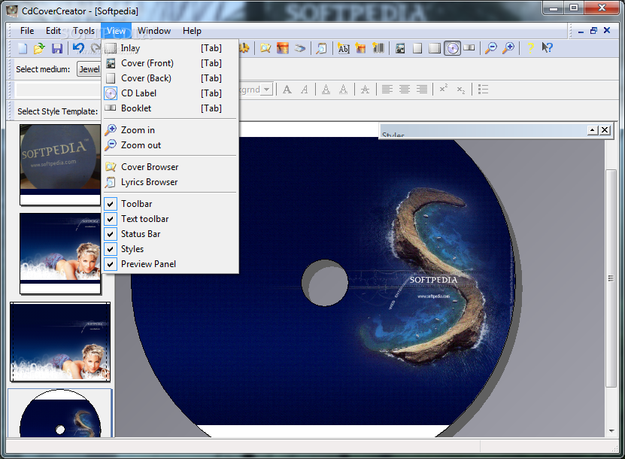This screenshot has height=459, width=625.
Task: Click the Lyrics Browser toolbar icon
Action: click(321, 48)
